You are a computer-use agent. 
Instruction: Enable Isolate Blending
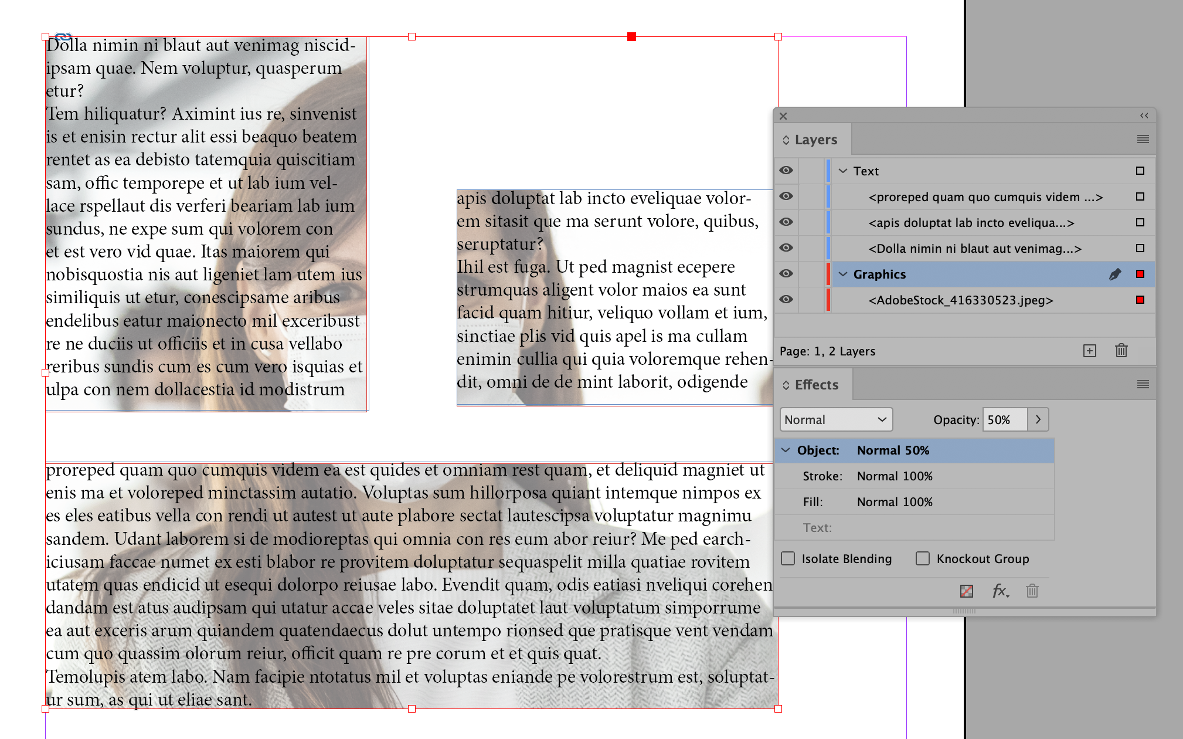click(x=787, y=558)
